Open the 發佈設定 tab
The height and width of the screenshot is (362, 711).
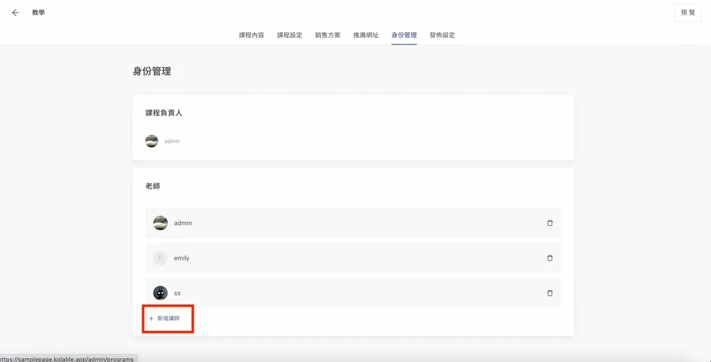click(442, 36)
